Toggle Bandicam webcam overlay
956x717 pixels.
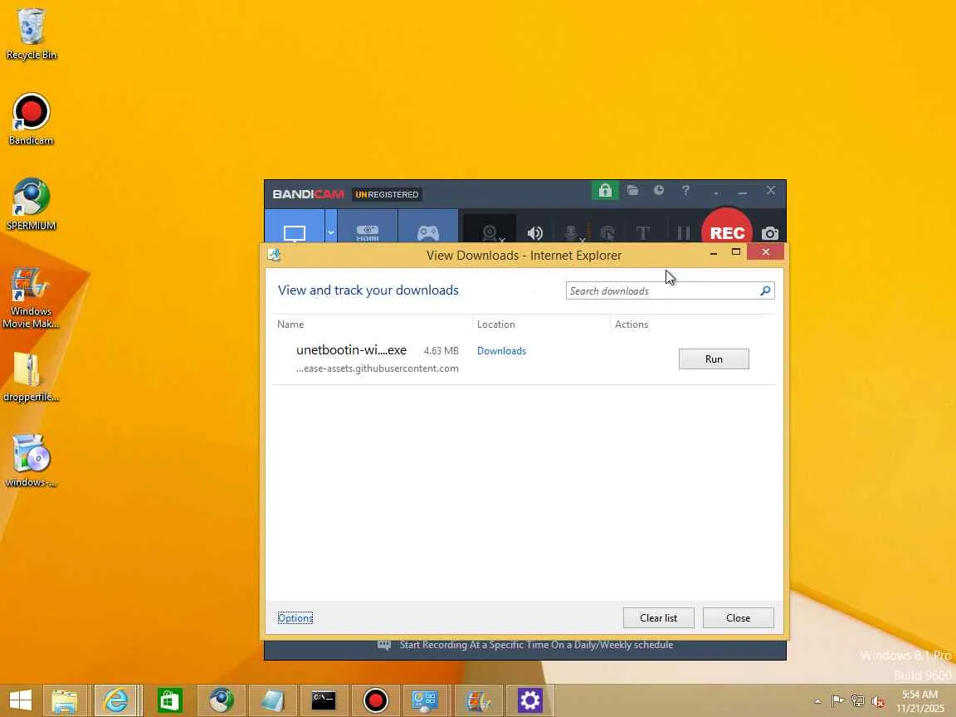(491, 232)
